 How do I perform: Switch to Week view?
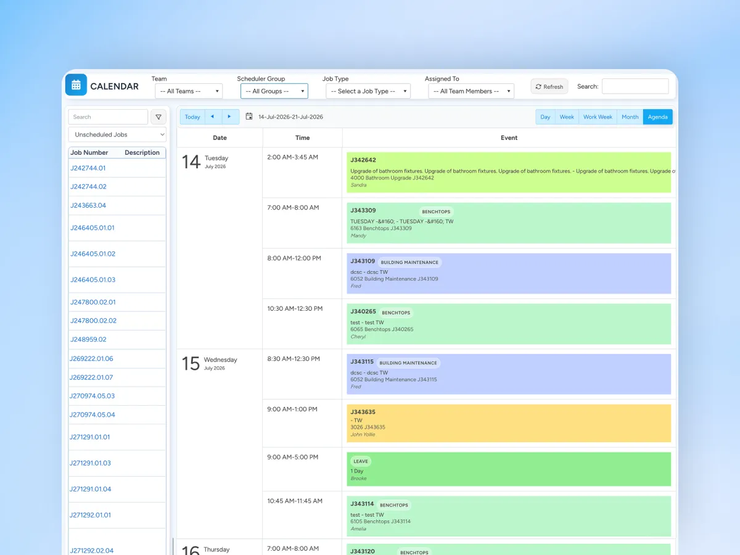[567, 117]
